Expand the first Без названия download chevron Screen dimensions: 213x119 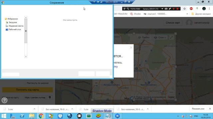72,109
